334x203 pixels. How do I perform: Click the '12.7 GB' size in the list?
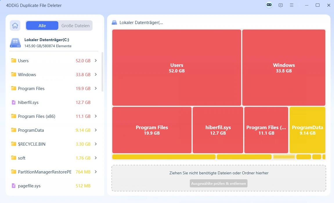click(83, 103)
